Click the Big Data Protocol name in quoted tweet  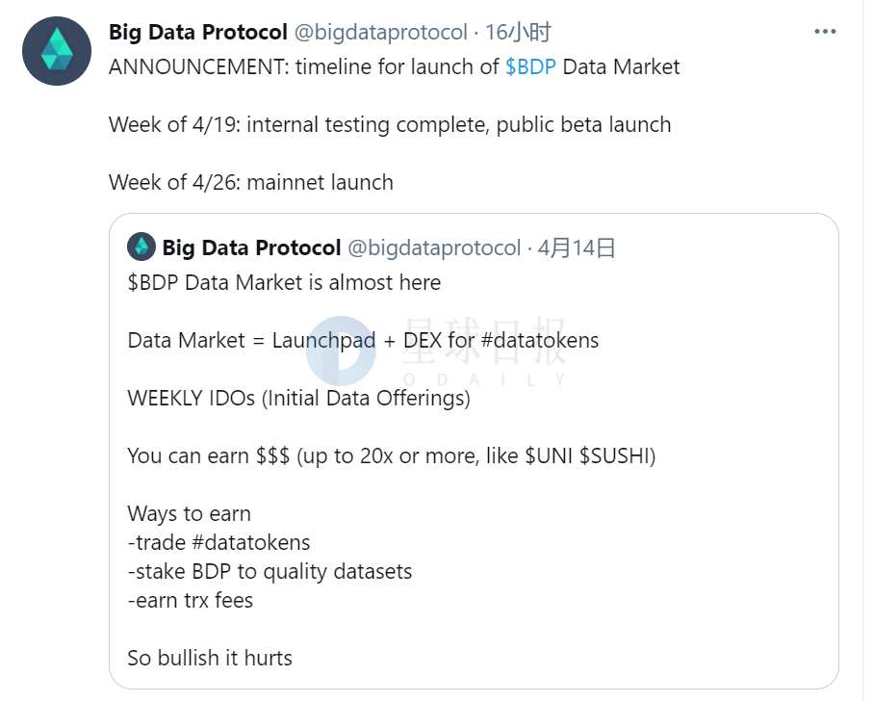pyautogui.click(x=251, y=247)
